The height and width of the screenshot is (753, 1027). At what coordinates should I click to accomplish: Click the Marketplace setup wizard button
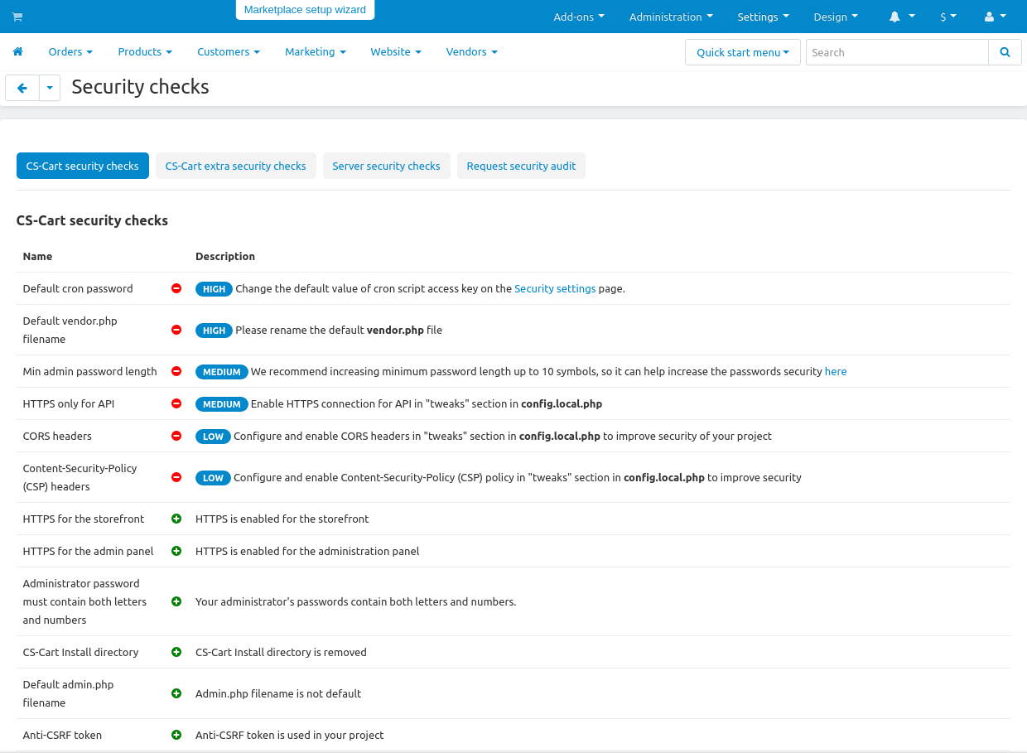click(305, 10)
